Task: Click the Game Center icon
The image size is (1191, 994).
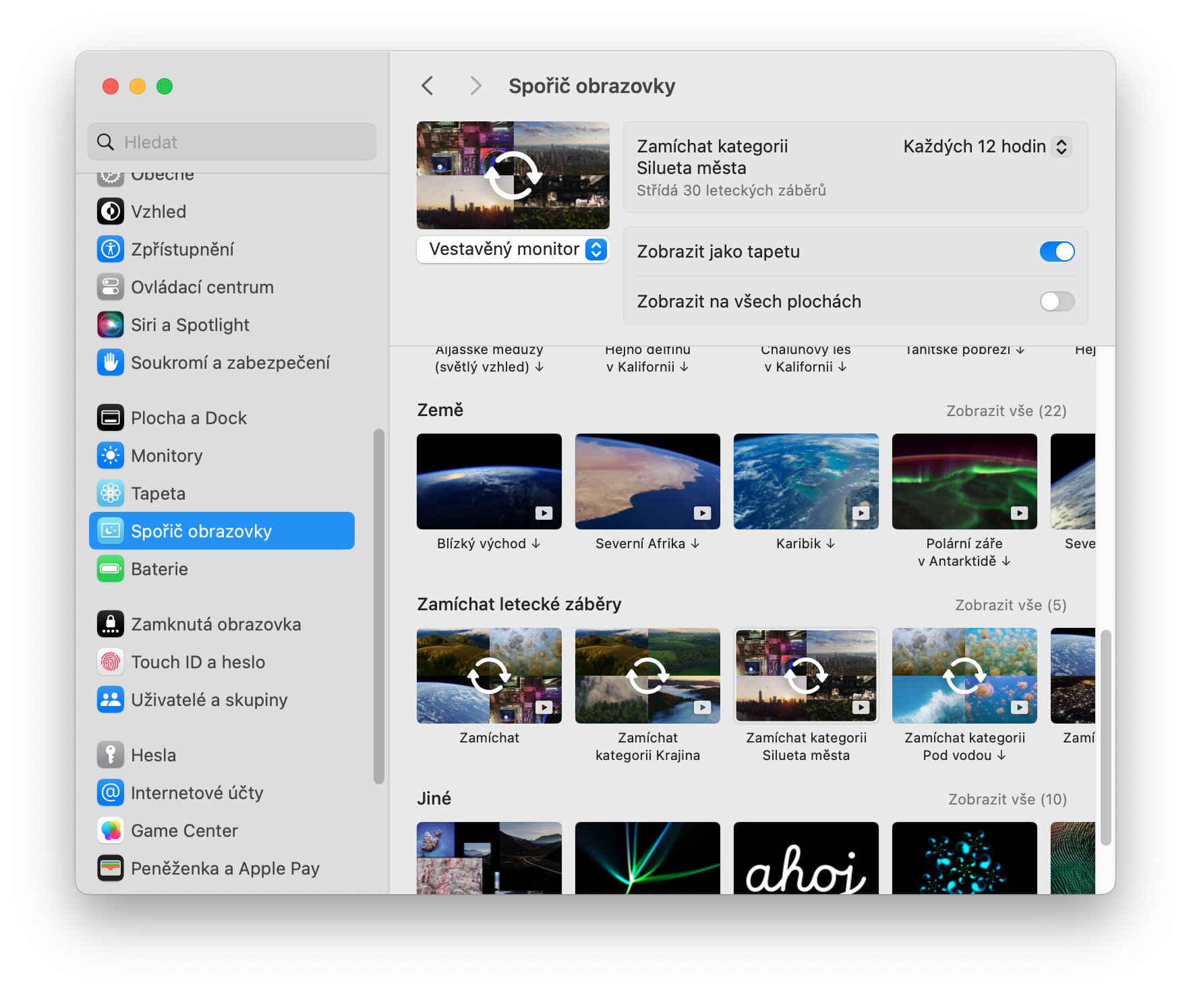Action: click(111, 831)
